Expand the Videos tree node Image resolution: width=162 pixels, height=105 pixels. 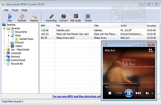[x=8, y=46]
